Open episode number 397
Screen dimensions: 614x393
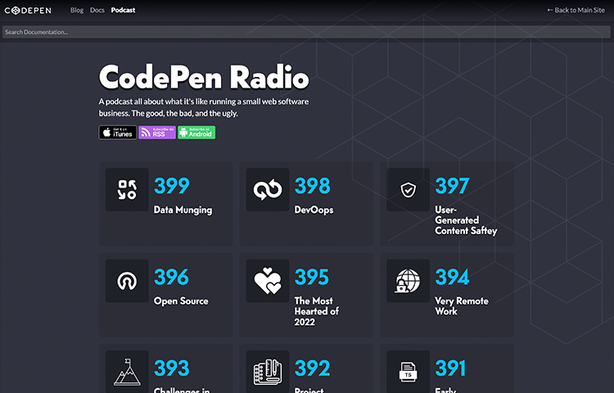click(x=452, y=186)
